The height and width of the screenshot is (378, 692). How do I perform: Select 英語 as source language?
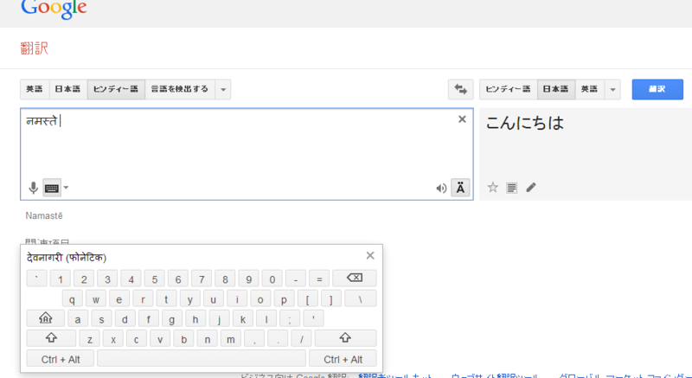pyautogui.click(x=35, y=89)
